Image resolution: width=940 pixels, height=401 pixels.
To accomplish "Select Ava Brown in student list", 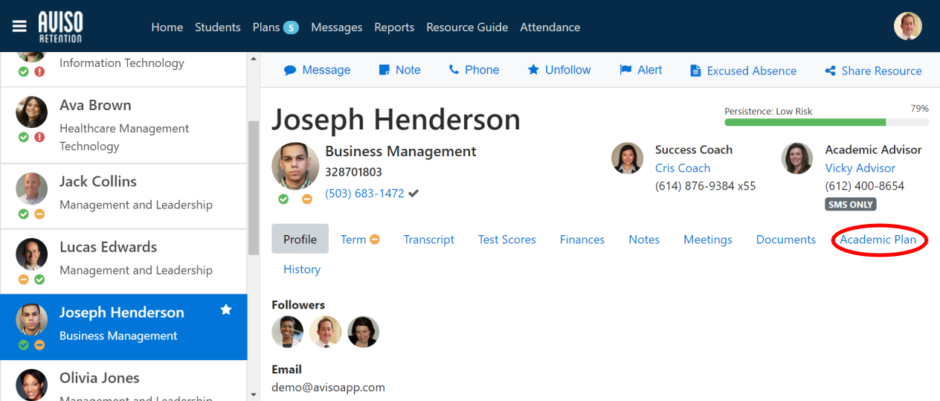I will (x=123, y=125).
